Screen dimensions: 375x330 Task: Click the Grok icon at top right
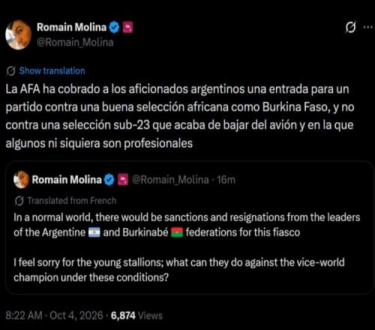pyautogui.click(x=350, y=27)
